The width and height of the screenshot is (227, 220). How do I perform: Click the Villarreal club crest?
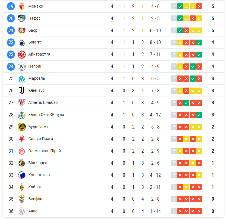pos(22,163)
